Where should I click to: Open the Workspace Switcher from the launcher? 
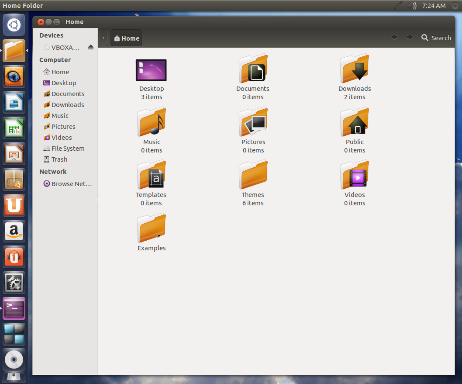14,333
